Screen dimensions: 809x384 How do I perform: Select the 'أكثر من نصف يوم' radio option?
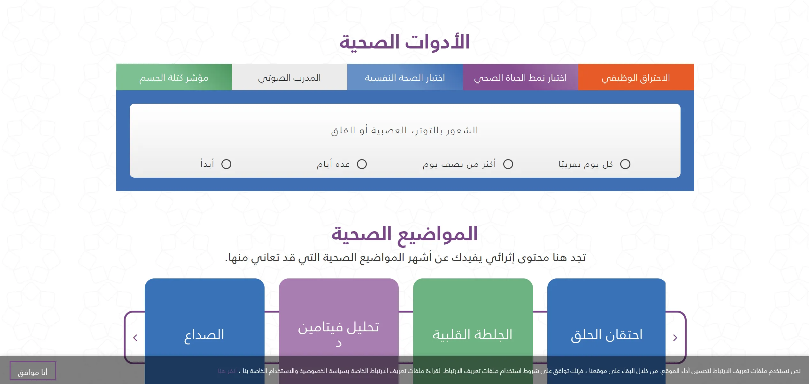coord(508,164)
